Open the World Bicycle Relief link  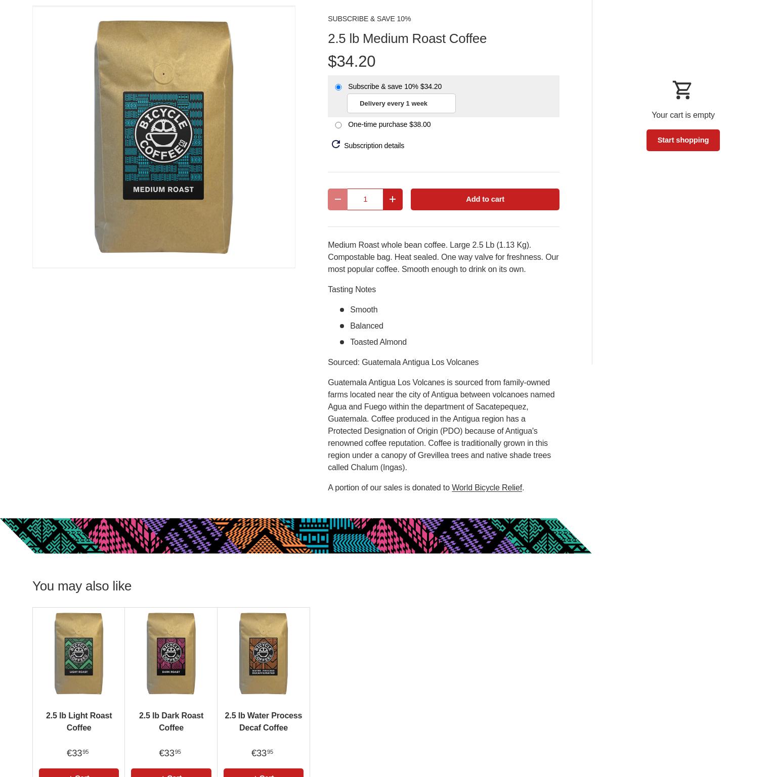click(487, 487)
